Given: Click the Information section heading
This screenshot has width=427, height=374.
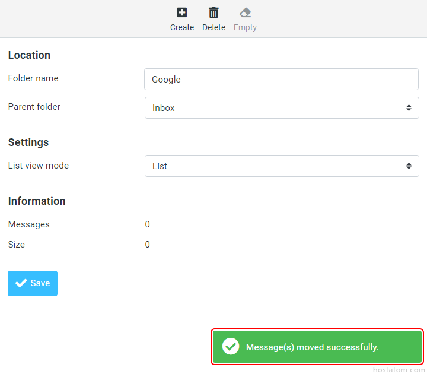Looking at the screenshot, I should (37, 201).
